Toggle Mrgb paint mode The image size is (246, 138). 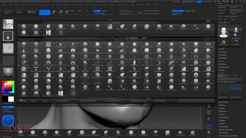coord(72,11)
